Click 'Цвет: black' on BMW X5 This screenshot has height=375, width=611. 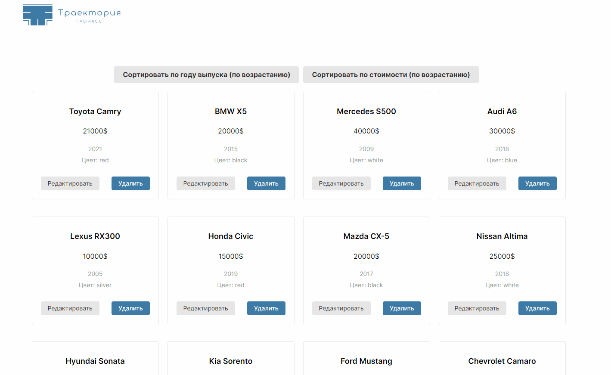pyautogui.click(x=231, y=160)
